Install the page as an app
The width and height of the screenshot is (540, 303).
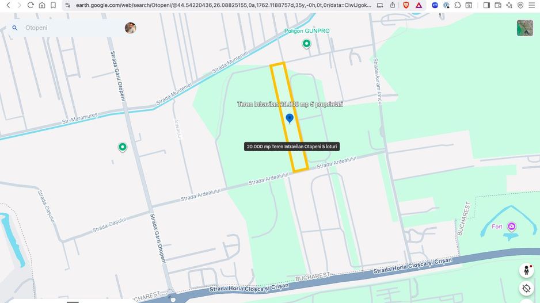point(380,5)
